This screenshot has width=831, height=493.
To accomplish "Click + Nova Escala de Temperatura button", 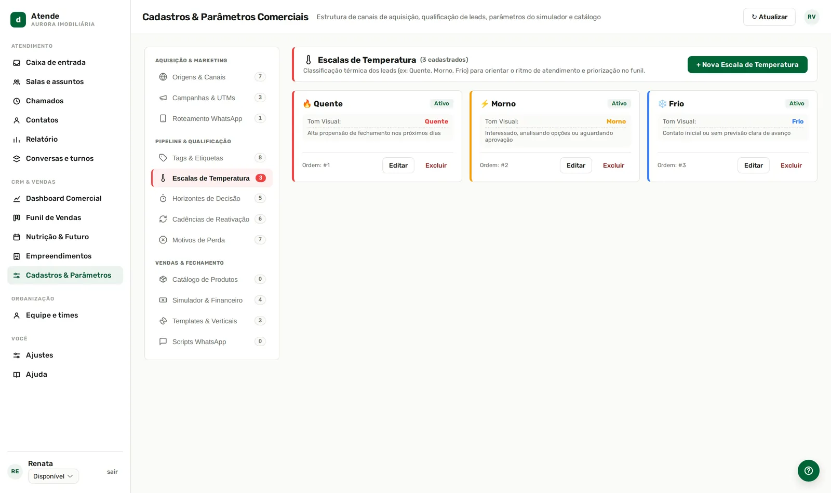I will coord(747,65).
